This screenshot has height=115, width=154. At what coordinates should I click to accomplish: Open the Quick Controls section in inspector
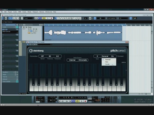10,82
